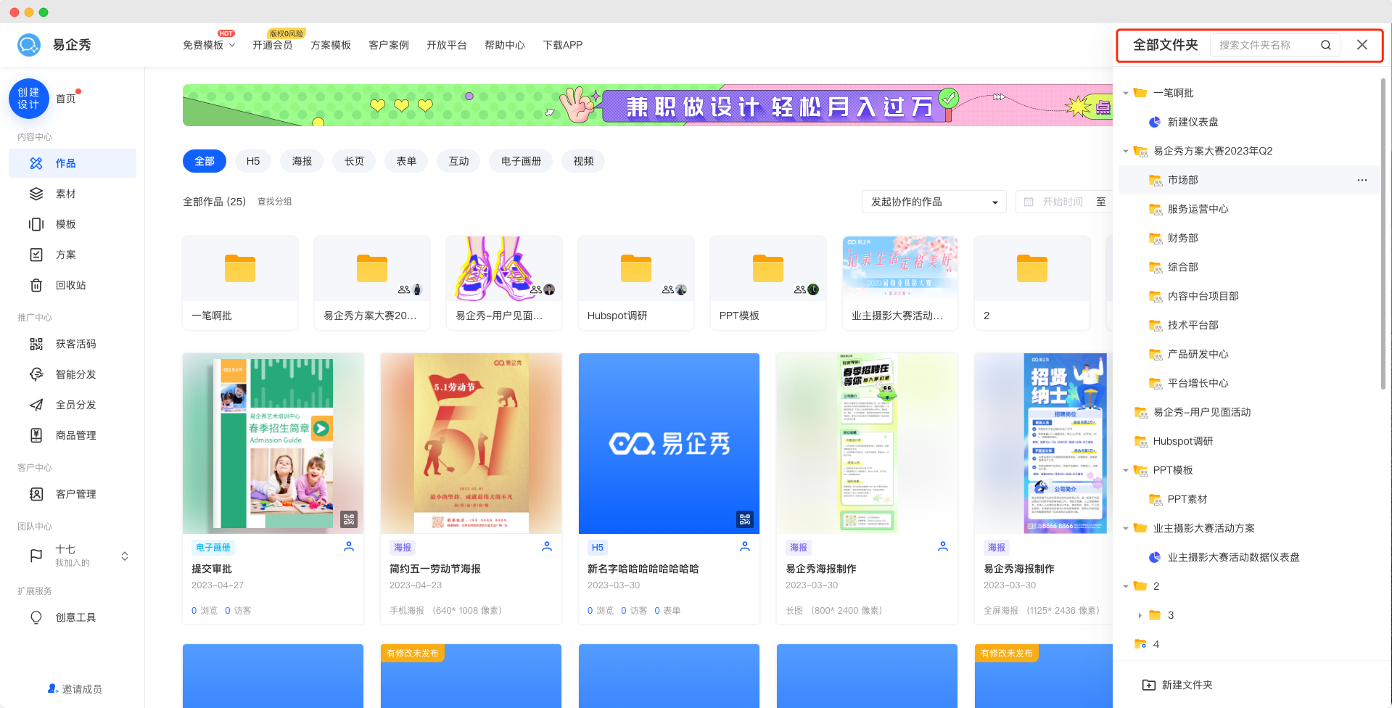Collapse the 一笔啊批 folder tree node

(x=1126, y=93)
